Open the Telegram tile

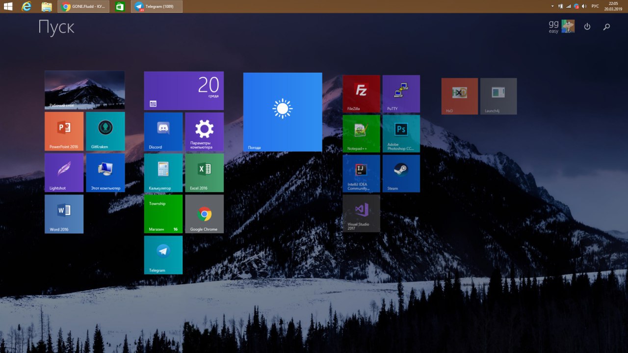click(x=163, y=255)
